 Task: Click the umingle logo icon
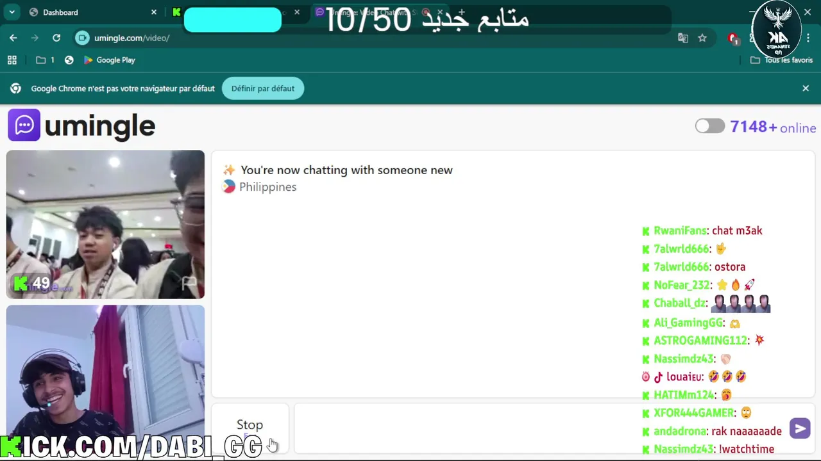coord(24,125)
